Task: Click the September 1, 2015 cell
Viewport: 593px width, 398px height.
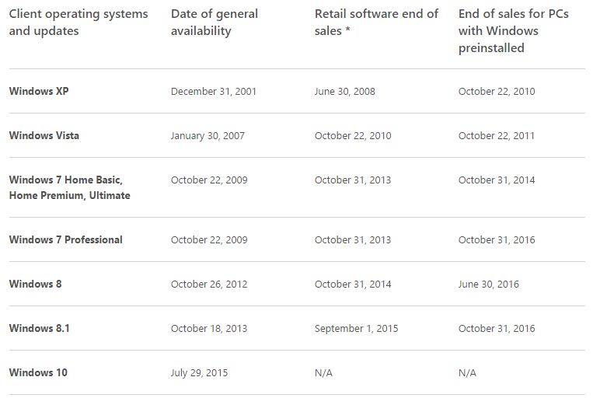Action: tap(356, 328)
